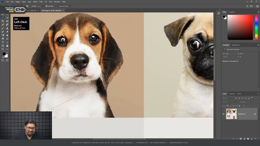Select the Dodge tool
Image resolution: width=260 pixels, height=146 pixels.
[x=3, y=39]
